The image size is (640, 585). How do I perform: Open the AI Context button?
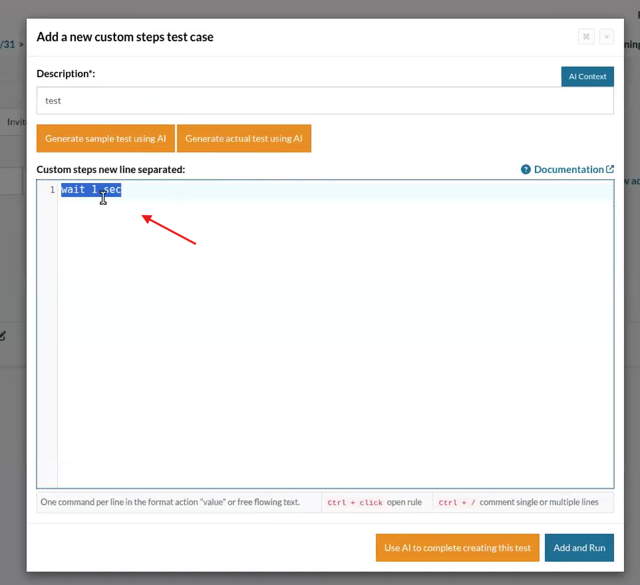click(x=587, y=77)
